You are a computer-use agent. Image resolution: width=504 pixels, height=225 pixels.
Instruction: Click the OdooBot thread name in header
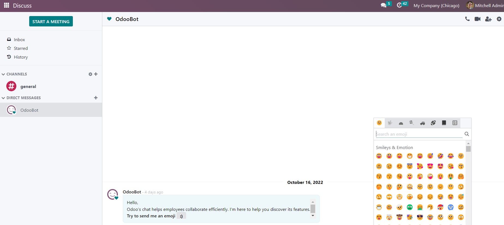click(x=127, y=19)
